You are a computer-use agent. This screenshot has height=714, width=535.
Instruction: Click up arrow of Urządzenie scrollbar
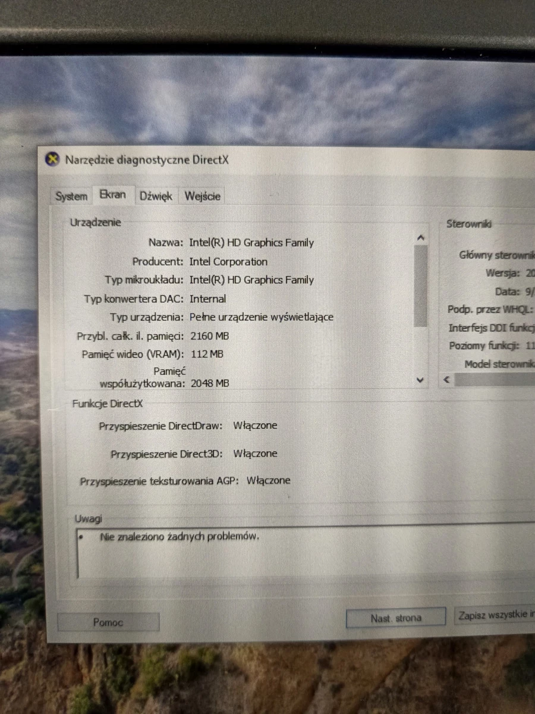(x=421, y=237)
